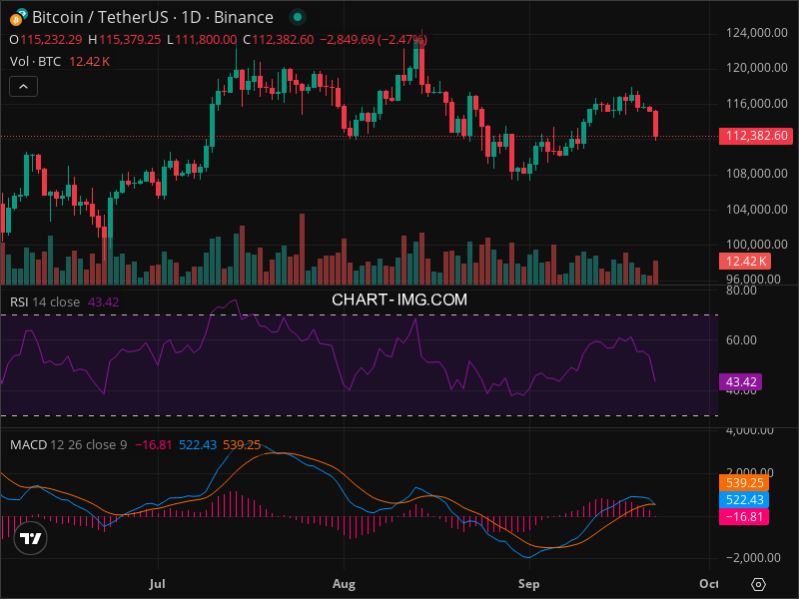The height and width of the screenshot is (599, 799).
Task: Select the RSI 14 close indicator label
Action: [x=45, y=301]
